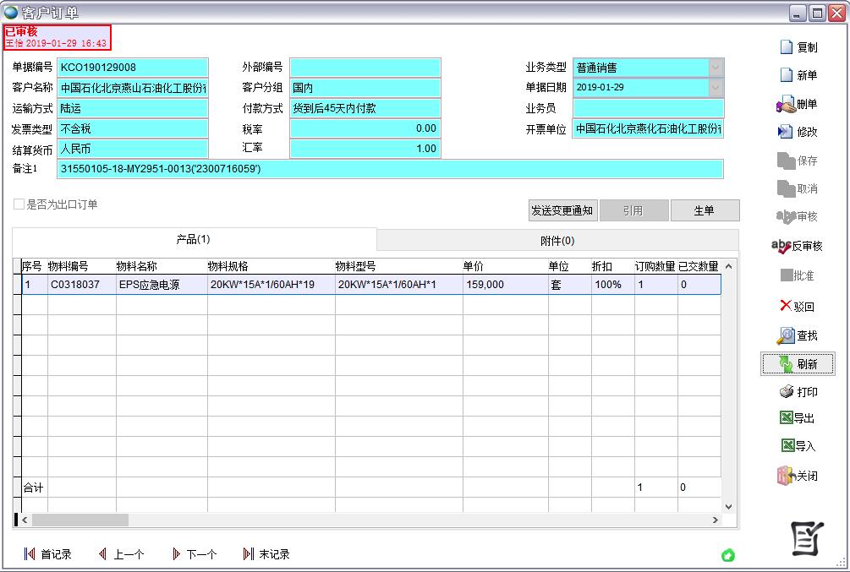Image resolution: width=850 pixels, height=572 pixels.
Task: Click the 删单 delete order icon
Action: tap(785, 105)
